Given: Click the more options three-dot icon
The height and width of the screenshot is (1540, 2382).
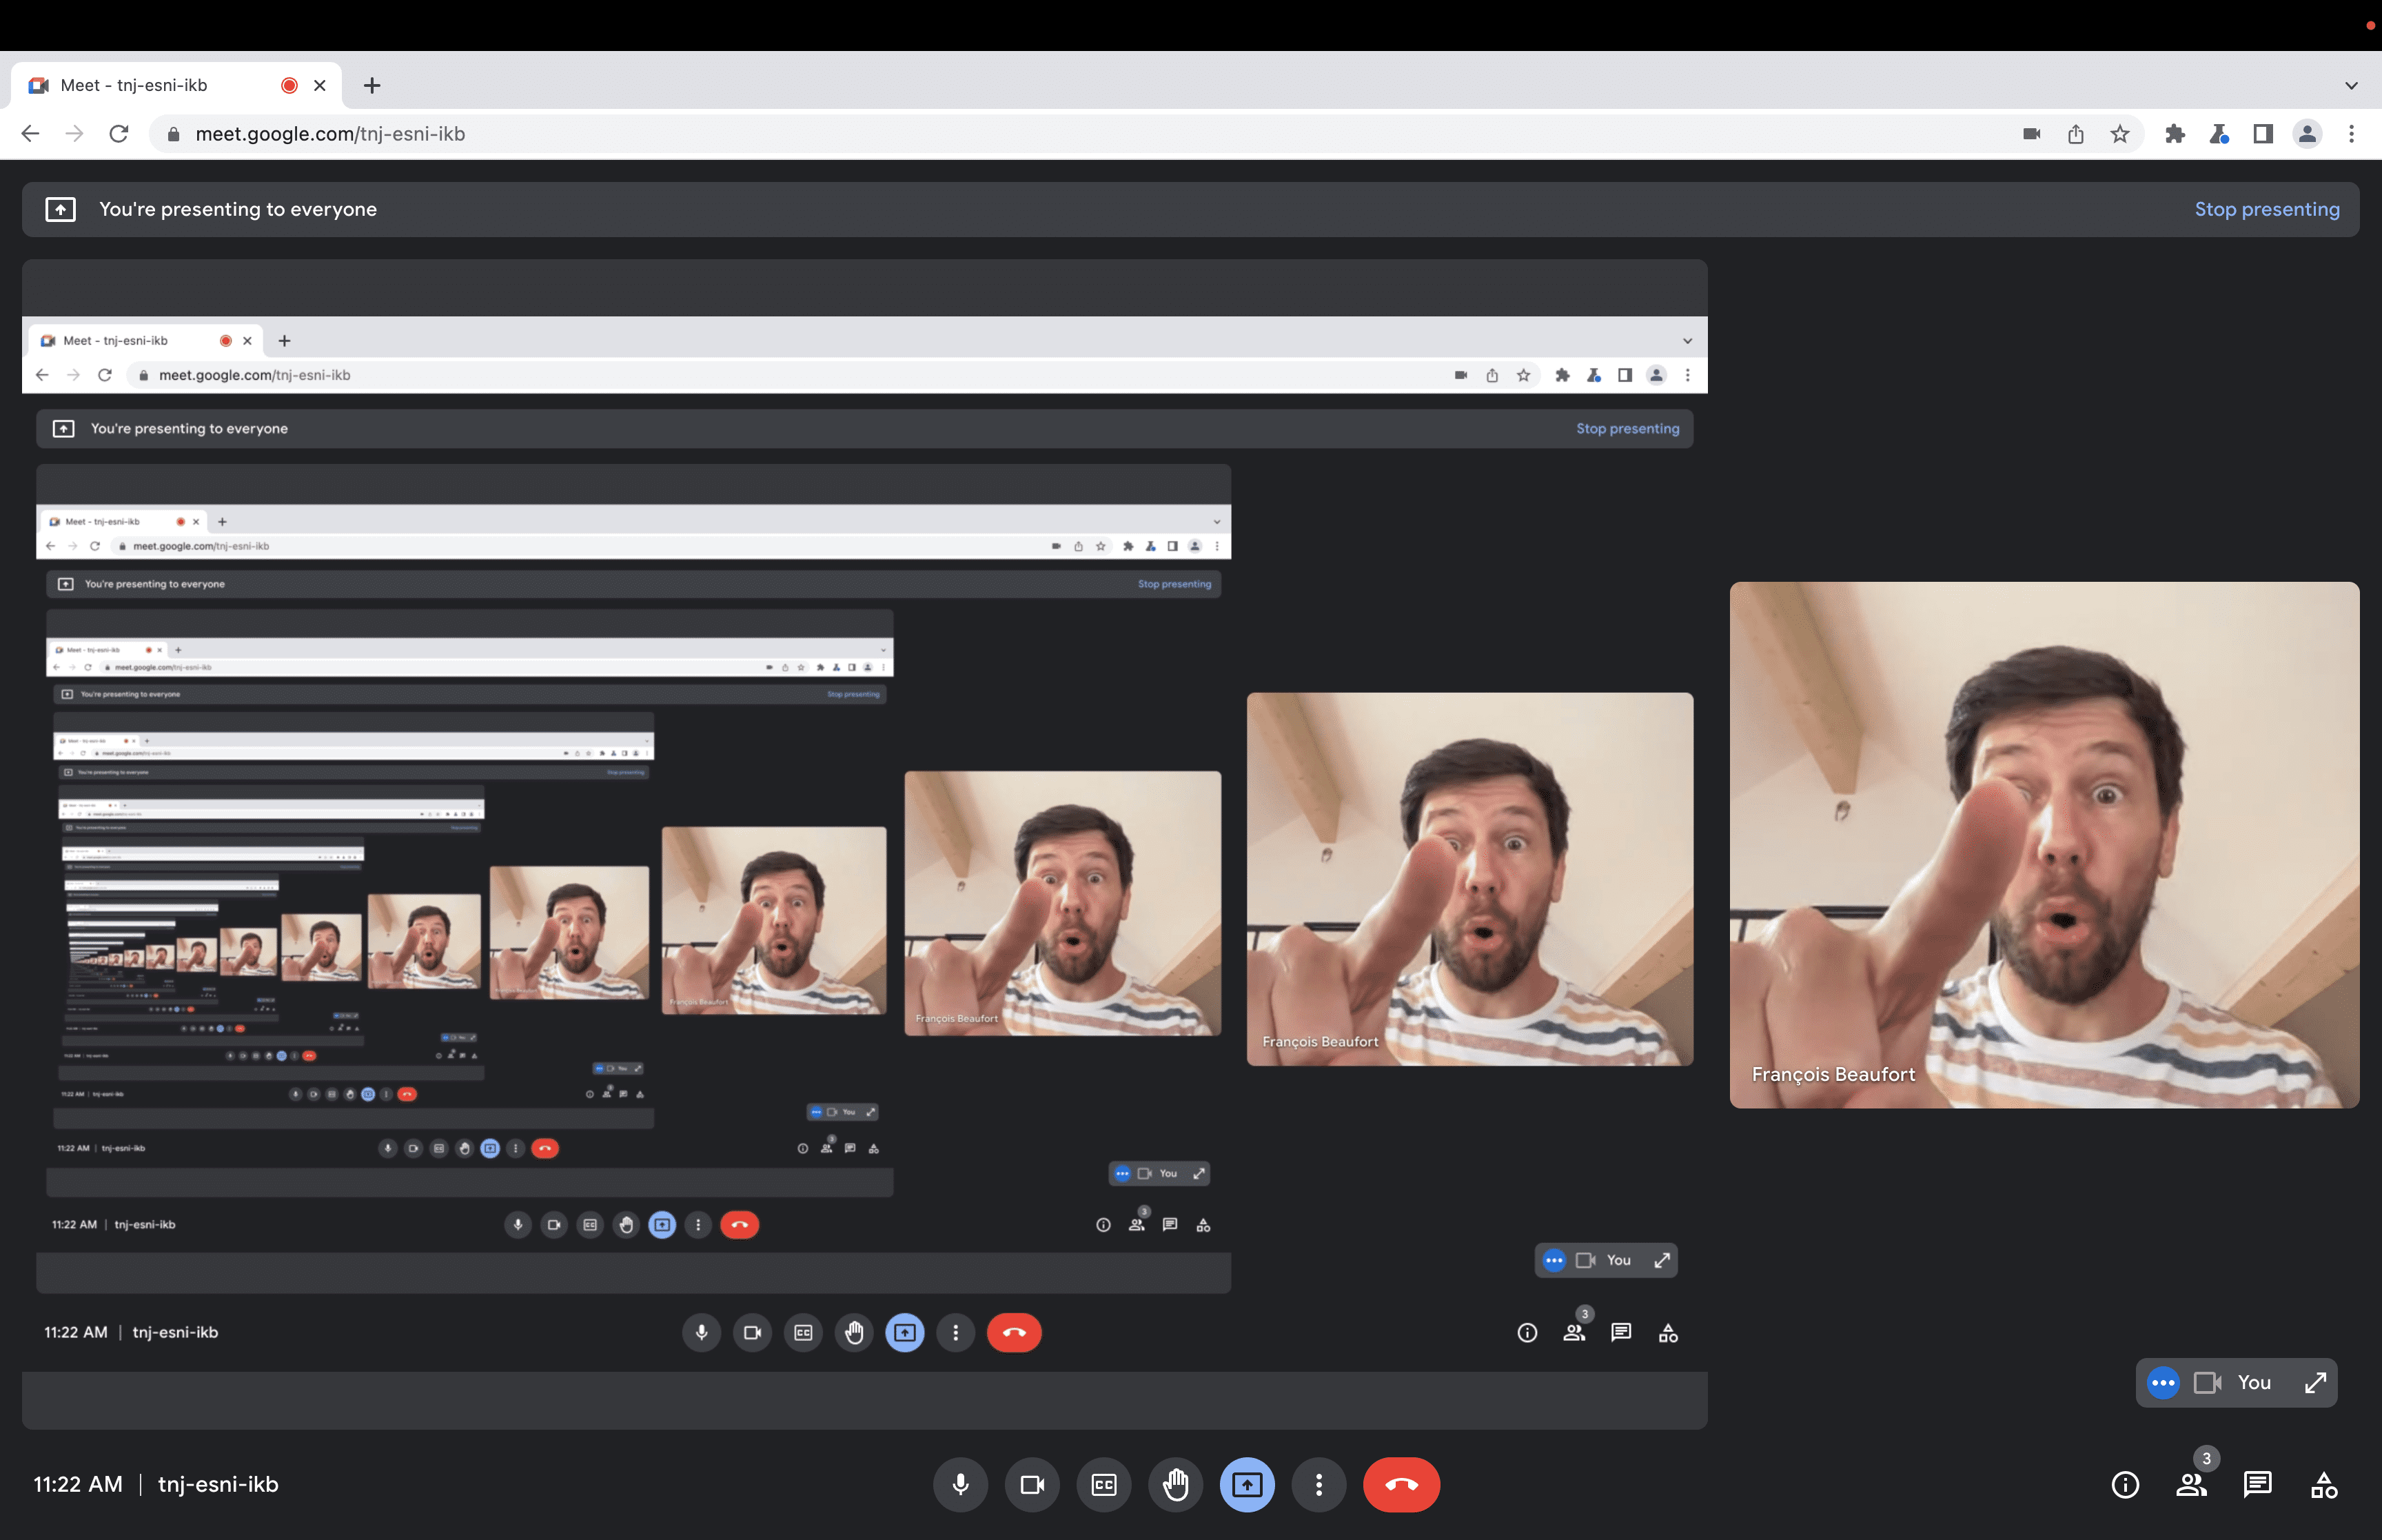Looking at the screenshot, I should [1318, 1484].
